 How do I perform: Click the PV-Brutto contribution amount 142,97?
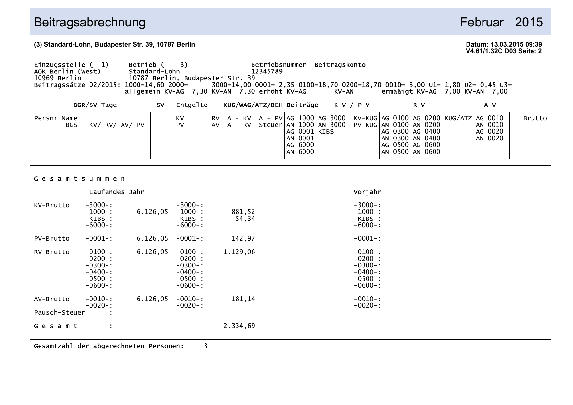[243, 239]
